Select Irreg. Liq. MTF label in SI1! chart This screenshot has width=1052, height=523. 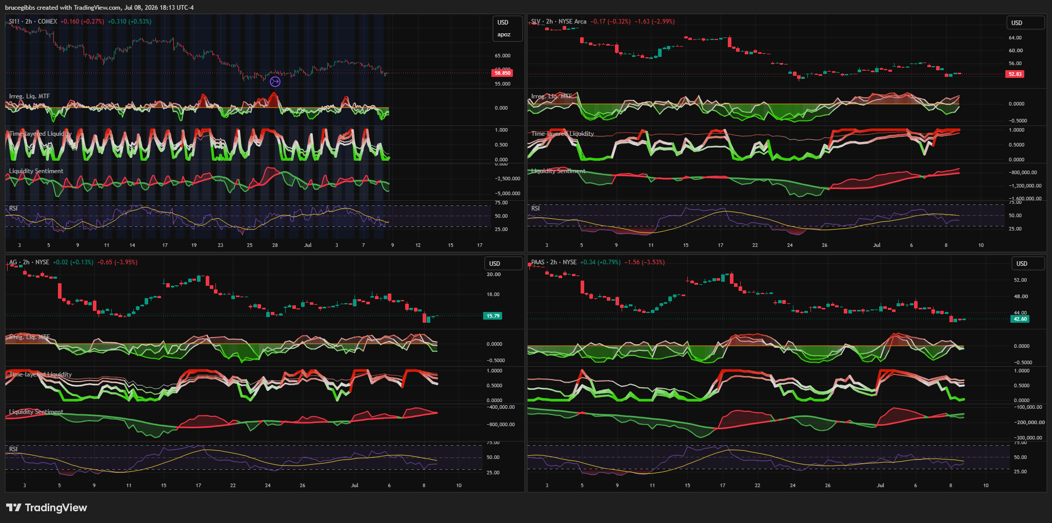tap(29, 96)
